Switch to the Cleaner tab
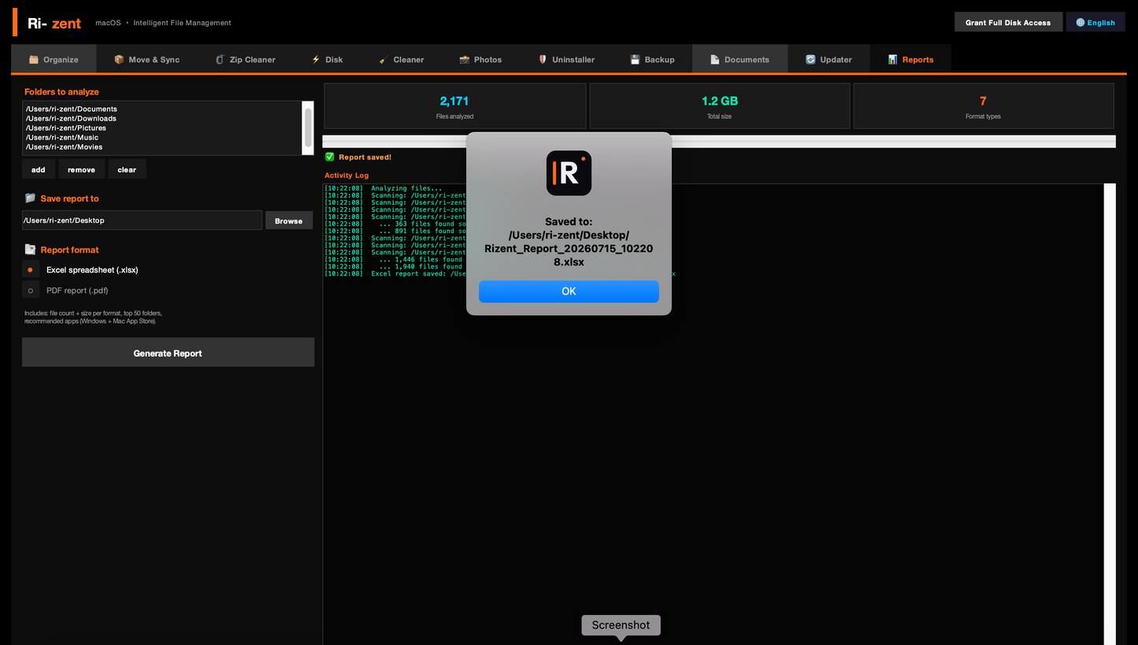1138x645 pixels. (x=401, y=59)
